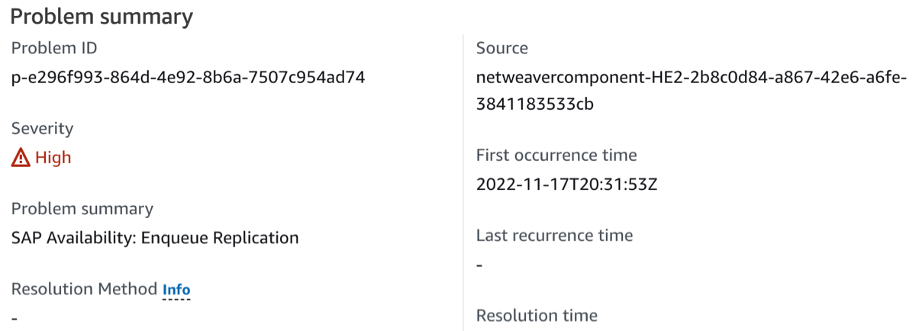Select the SAP Availability: Enqueue Replication text
The height and width of the screenshot is (331, 919).
point(155,238)
